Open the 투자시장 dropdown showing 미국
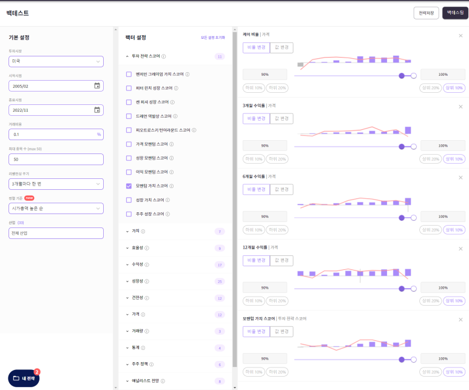This screenshot has height=390, width=469. point(56,61)
